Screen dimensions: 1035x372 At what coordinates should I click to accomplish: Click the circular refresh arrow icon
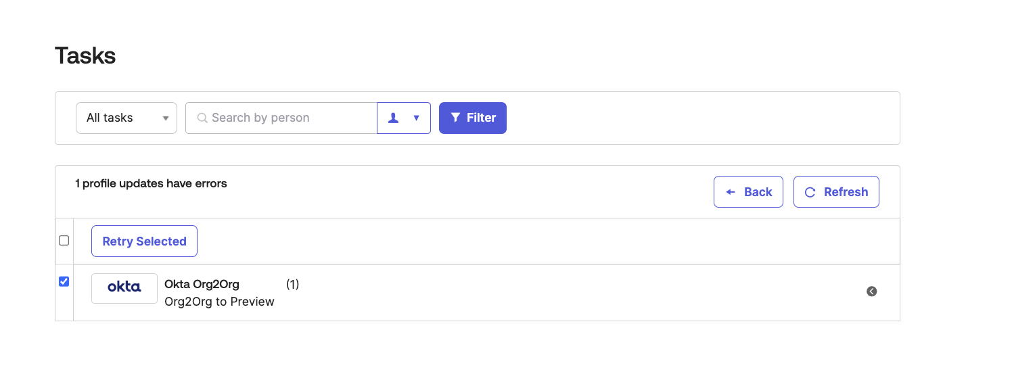click(x=810, y=192)
